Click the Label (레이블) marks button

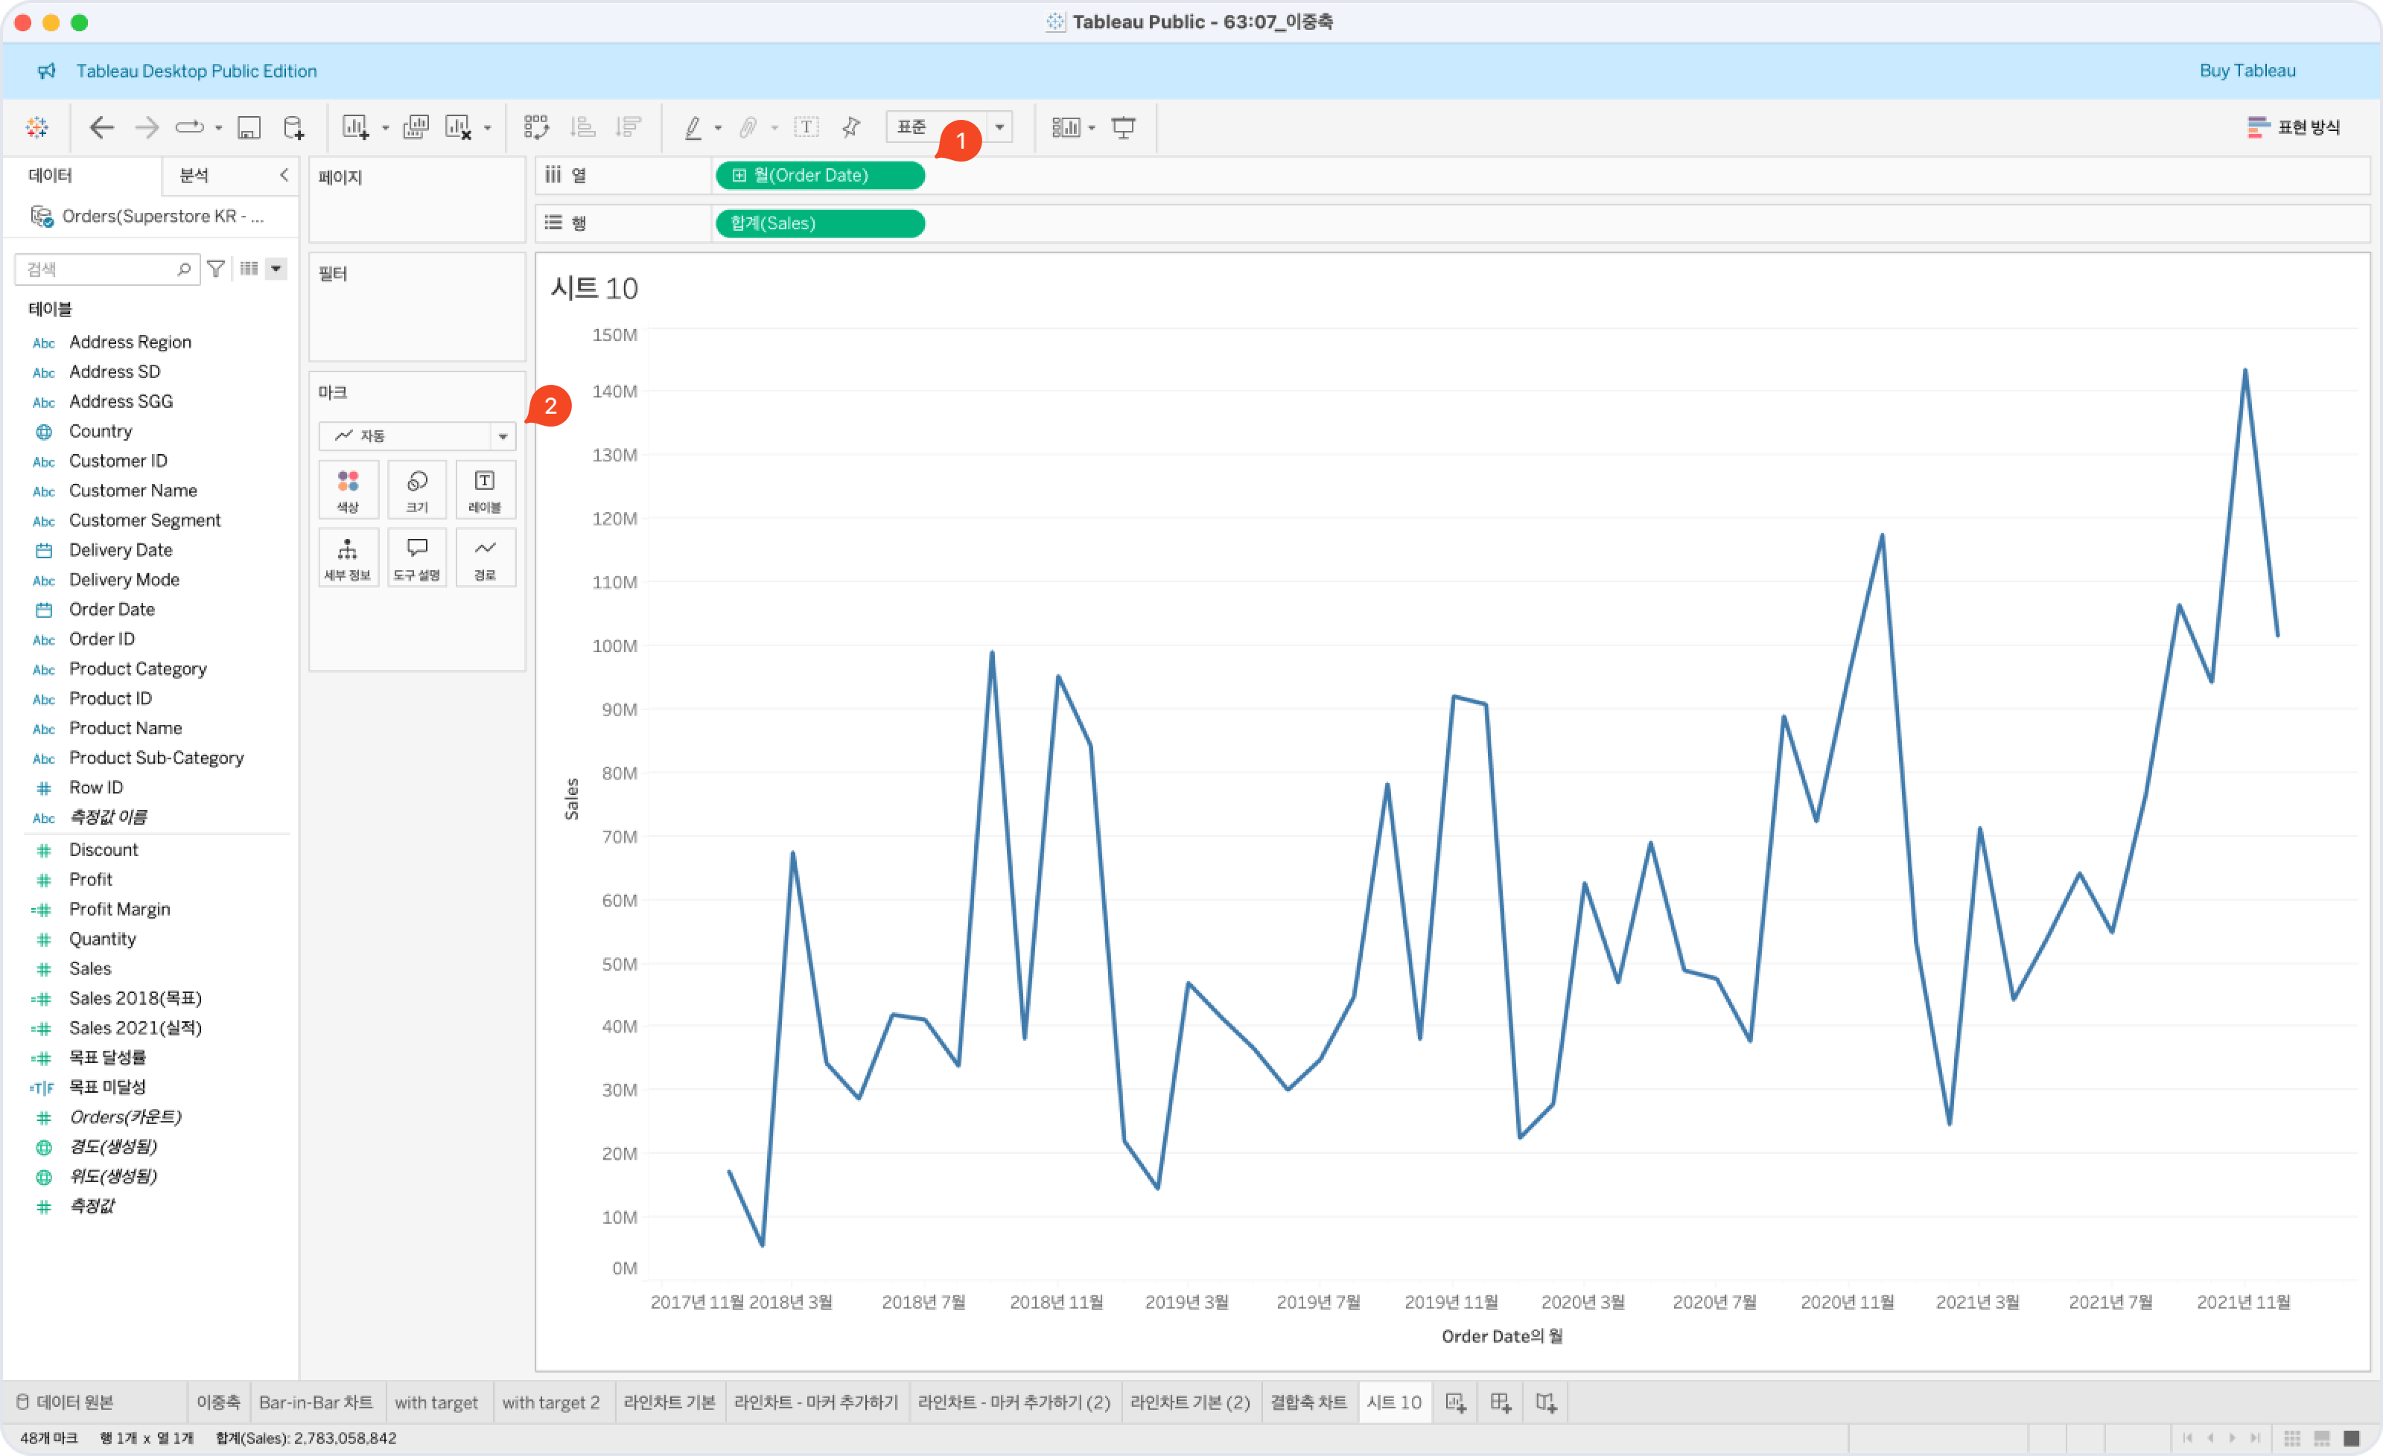(x=485, y=489)
